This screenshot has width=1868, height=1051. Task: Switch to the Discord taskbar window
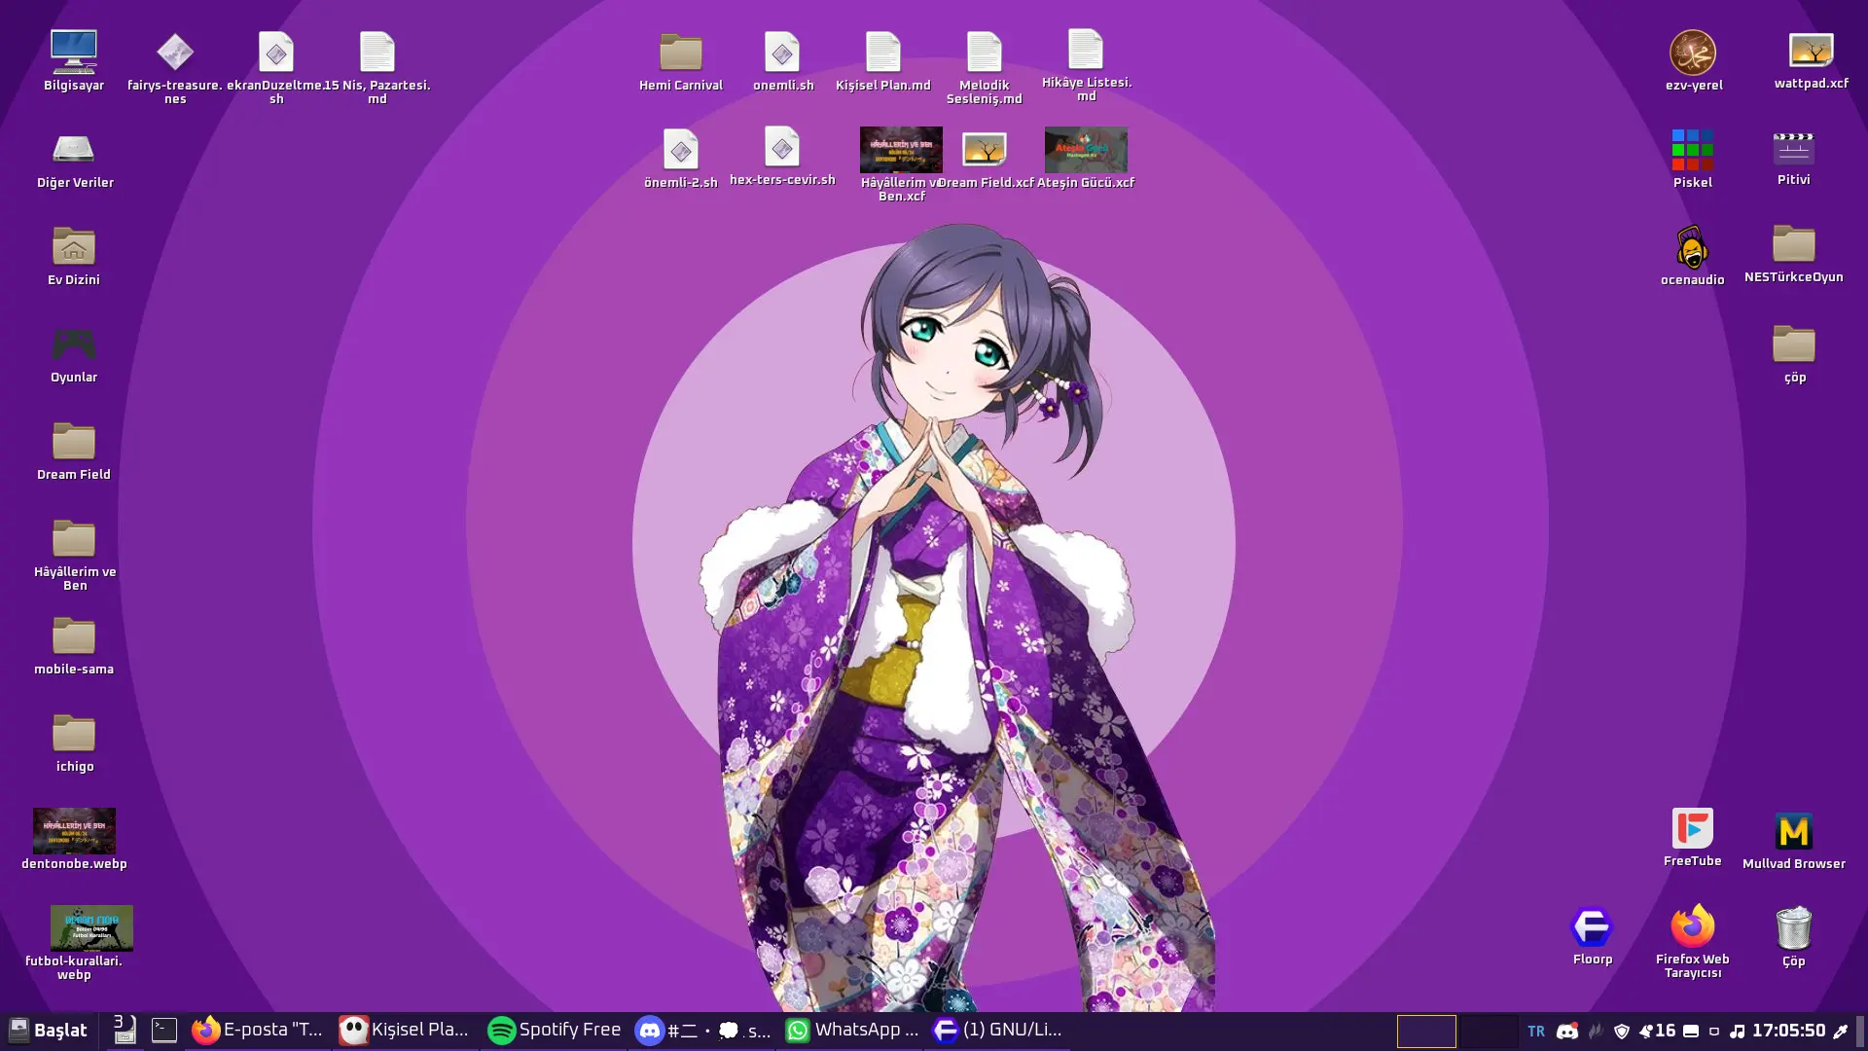click(x=702, y=1031)
